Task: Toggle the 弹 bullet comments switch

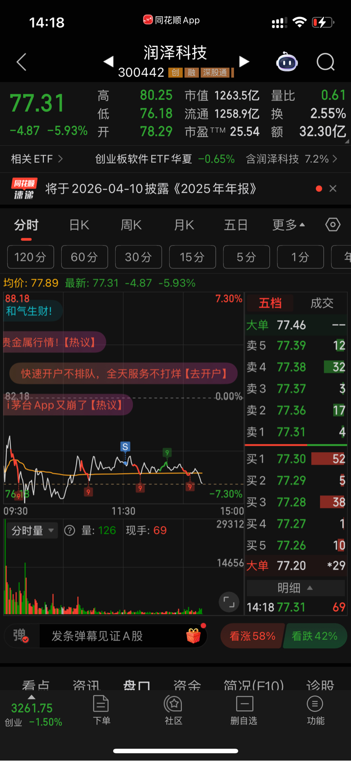Action: [x=21, y=636]
